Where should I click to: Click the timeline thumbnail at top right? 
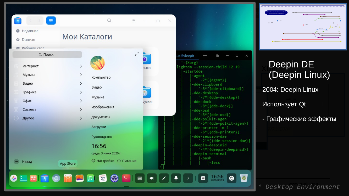click(303, 27)
